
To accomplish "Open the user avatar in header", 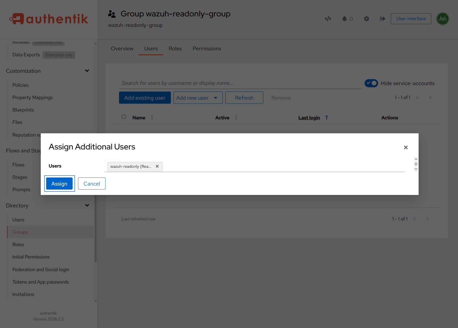I will pyautogui.click(x=443, y=19).
